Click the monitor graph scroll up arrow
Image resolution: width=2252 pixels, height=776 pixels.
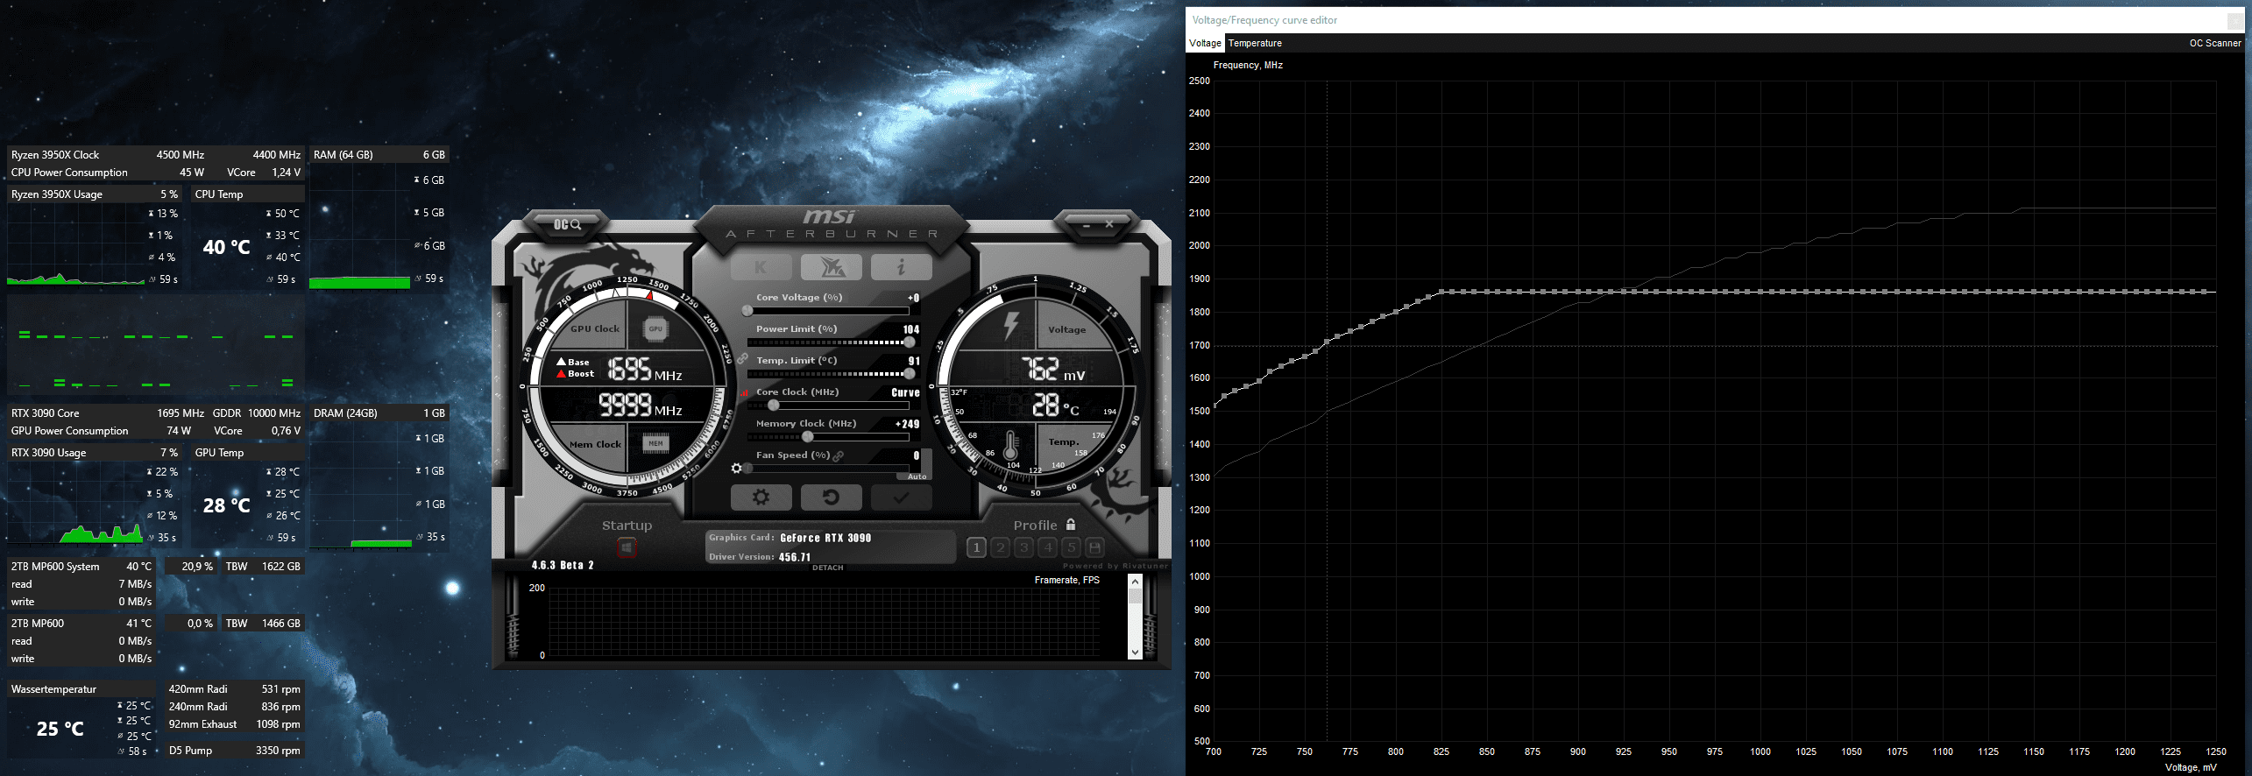[1136, 581]
